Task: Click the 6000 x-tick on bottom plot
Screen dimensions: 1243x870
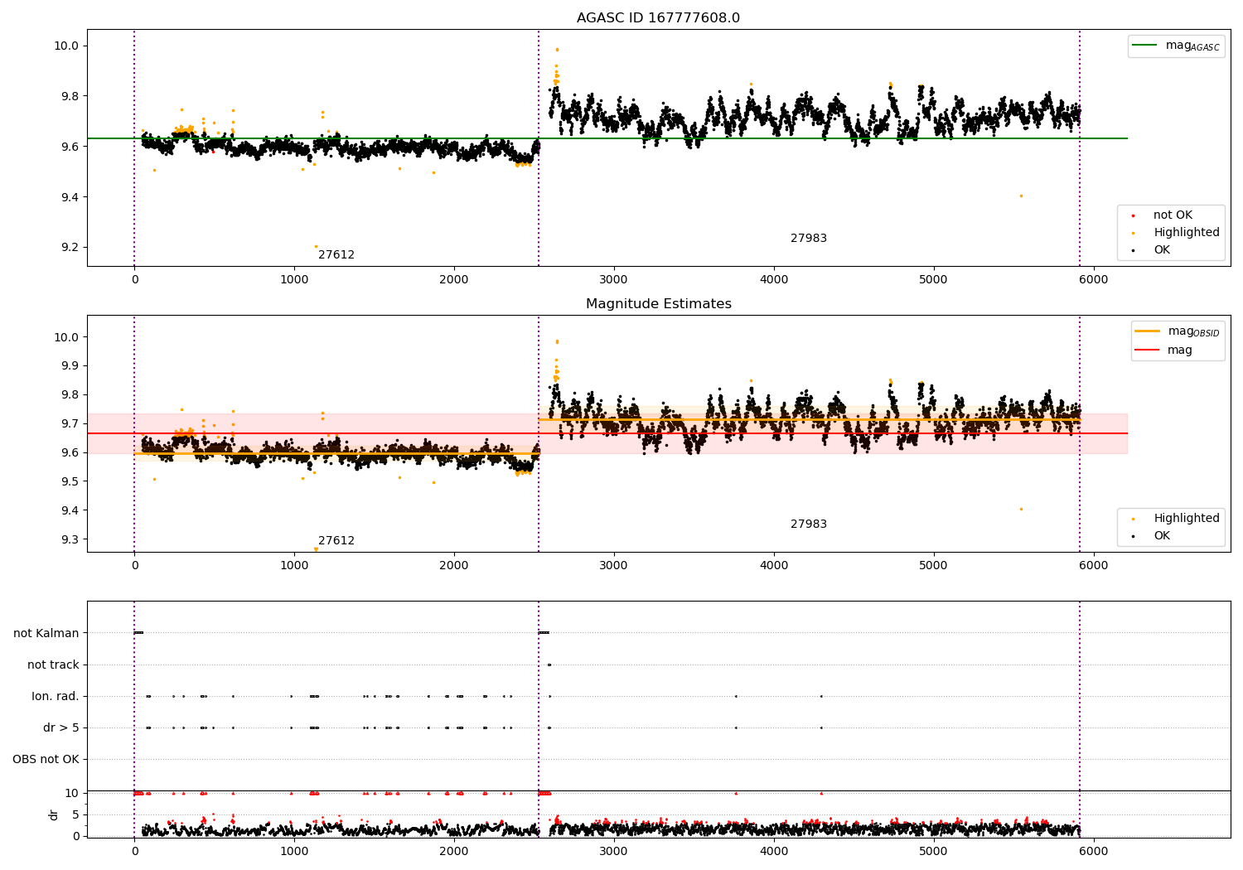Action: [1094, 851]
